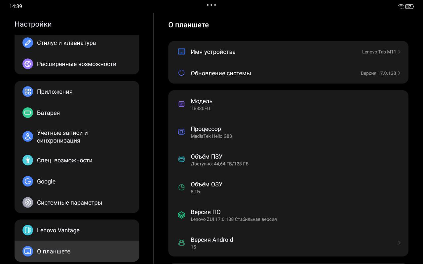Tap the Google G icon

tap(28, 181)
